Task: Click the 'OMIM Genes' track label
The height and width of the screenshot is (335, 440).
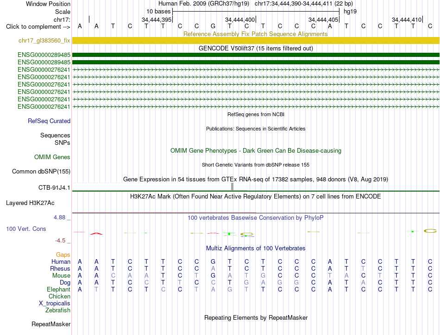Action: pos(52,157)
